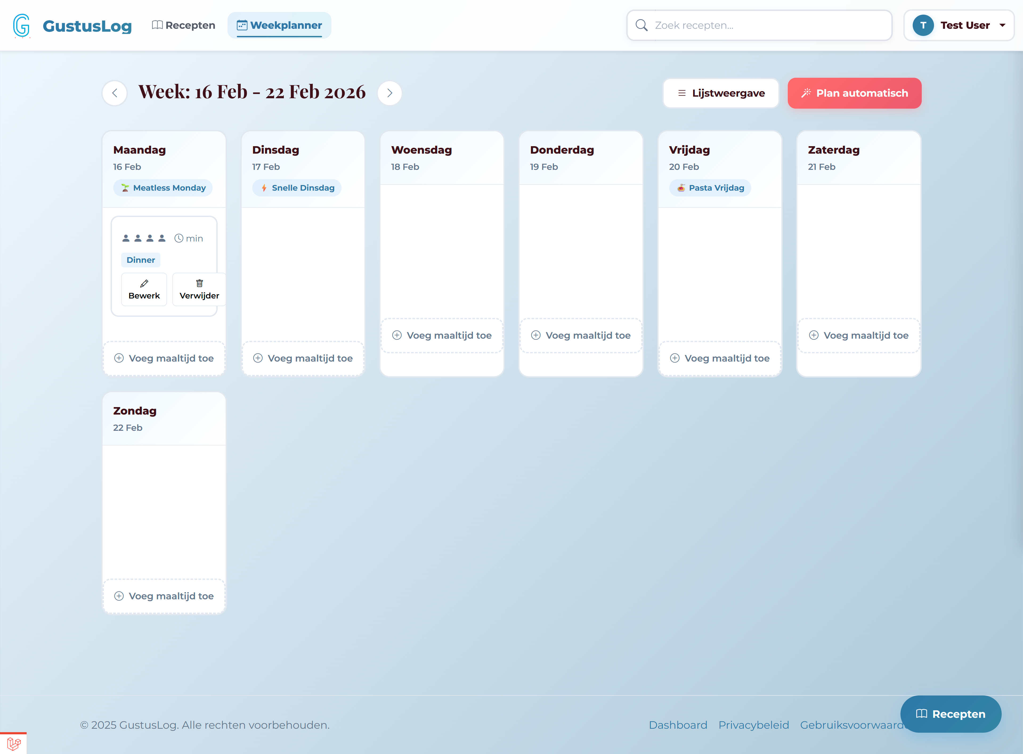The image size is (1023, 754).
Task: Click the seedling icon on Meatless Monday
Action: click(125, 188)
